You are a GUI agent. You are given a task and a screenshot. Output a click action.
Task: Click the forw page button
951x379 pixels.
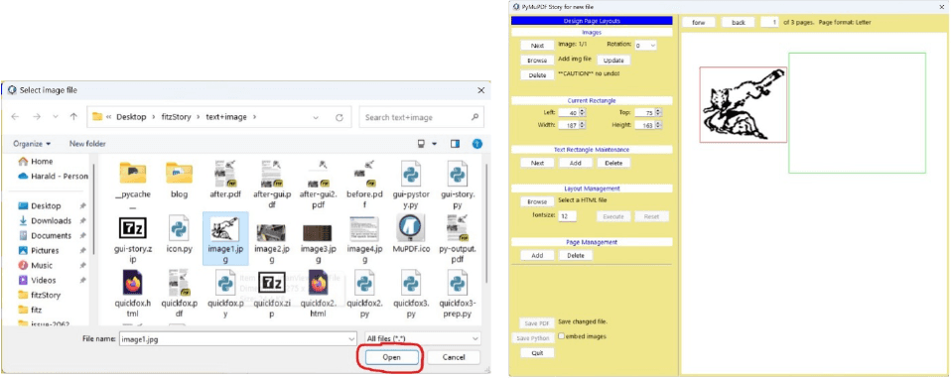click(x=699, y=23)
